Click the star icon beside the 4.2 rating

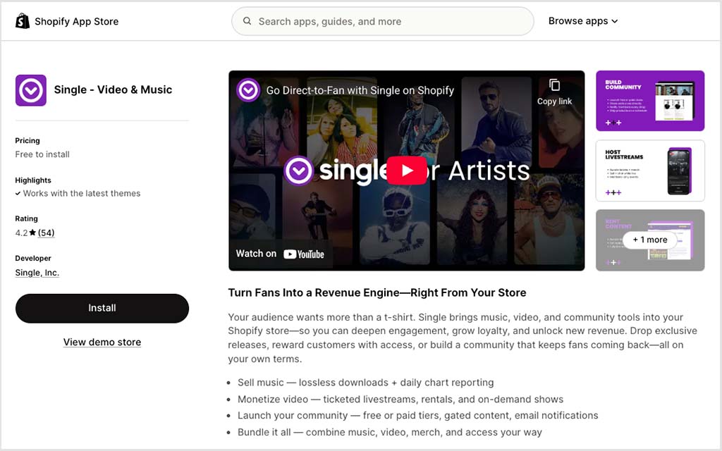tap(34, 232)
